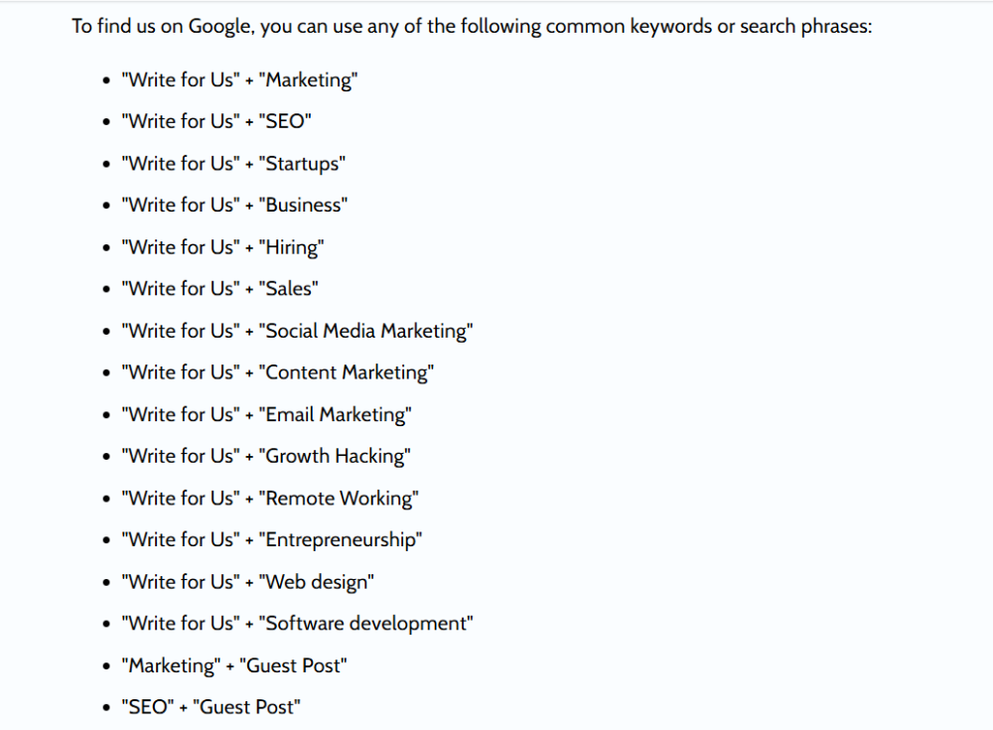Image resolution: width=993 pixels, height=730 pixels.
Task: Click the "Marketing" + "Guest Post" phrase
Action: (234, 664)
